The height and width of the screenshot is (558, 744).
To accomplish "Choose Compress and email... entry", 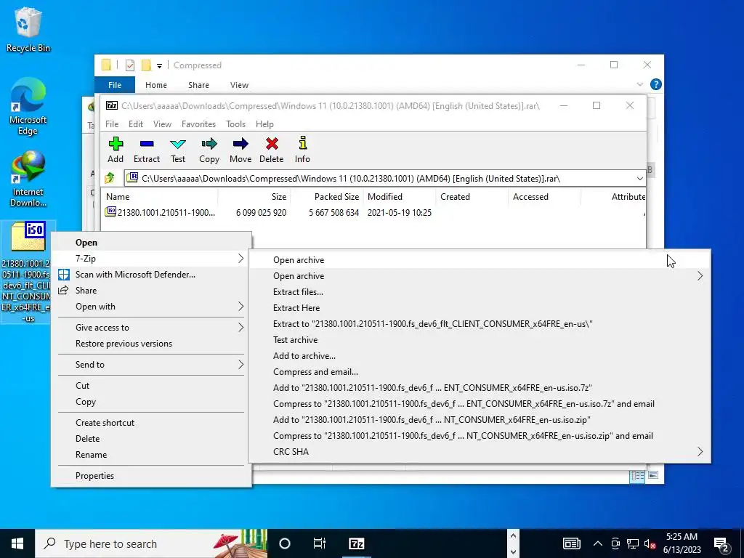I will (x=480, y=372).
